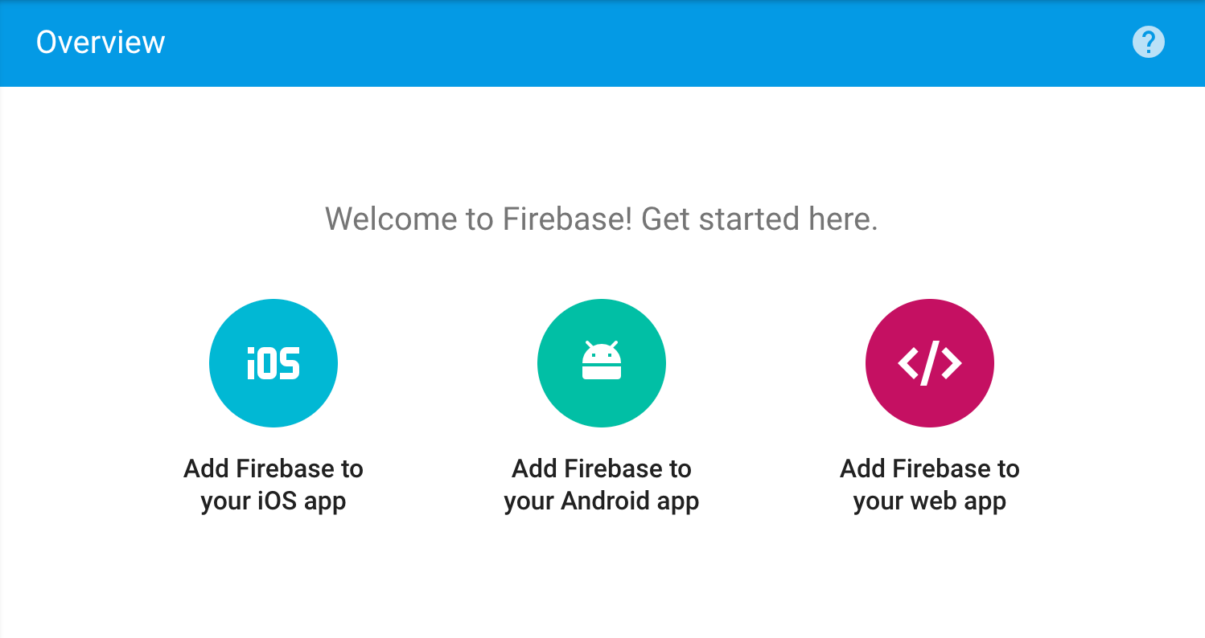The width and height of the screenshot is (1205, 638).
Task: Click the Welcome to Firebase heading text
Action: pyautogui.click(x=602, y=219)
